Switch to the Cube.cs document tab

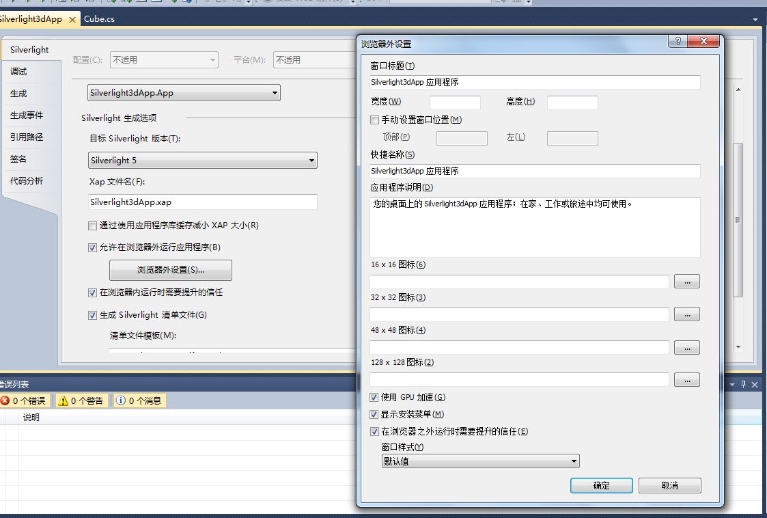pos(99,19)
